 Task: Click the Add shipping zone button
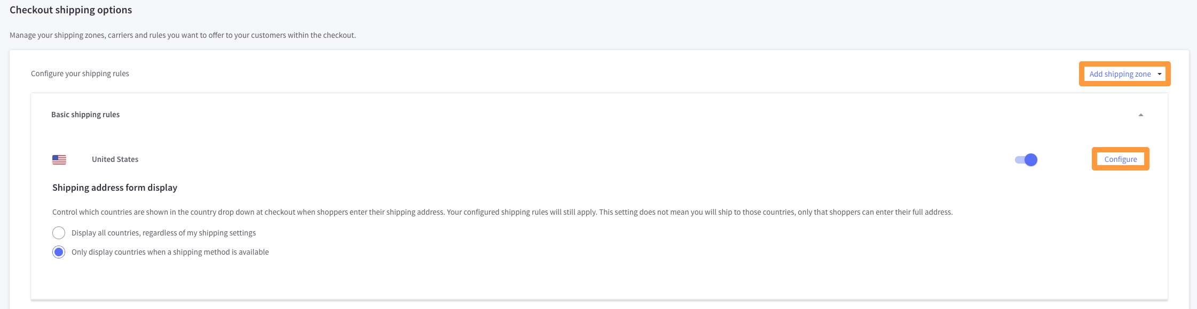(x=1120, y=74)
